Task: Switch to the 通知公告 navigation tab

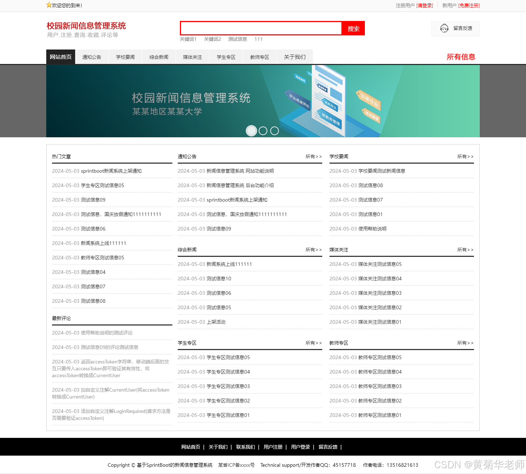Action: click(92, 57)
